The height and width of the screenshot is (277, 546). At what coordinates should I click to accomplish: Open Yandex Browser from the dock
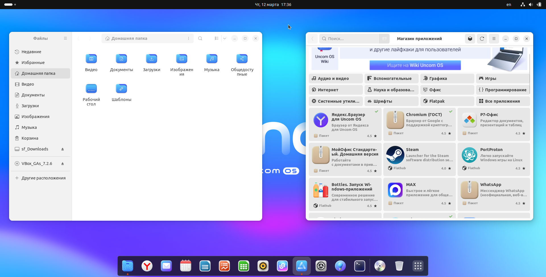pyautogui.click(x=147, y=266)
